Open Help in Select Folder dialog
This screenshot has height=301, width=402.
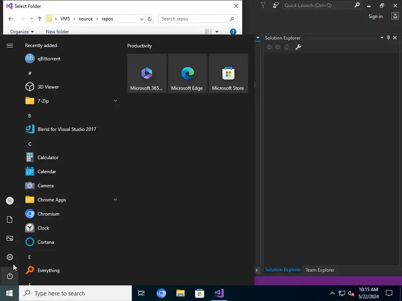pos(233,32)
